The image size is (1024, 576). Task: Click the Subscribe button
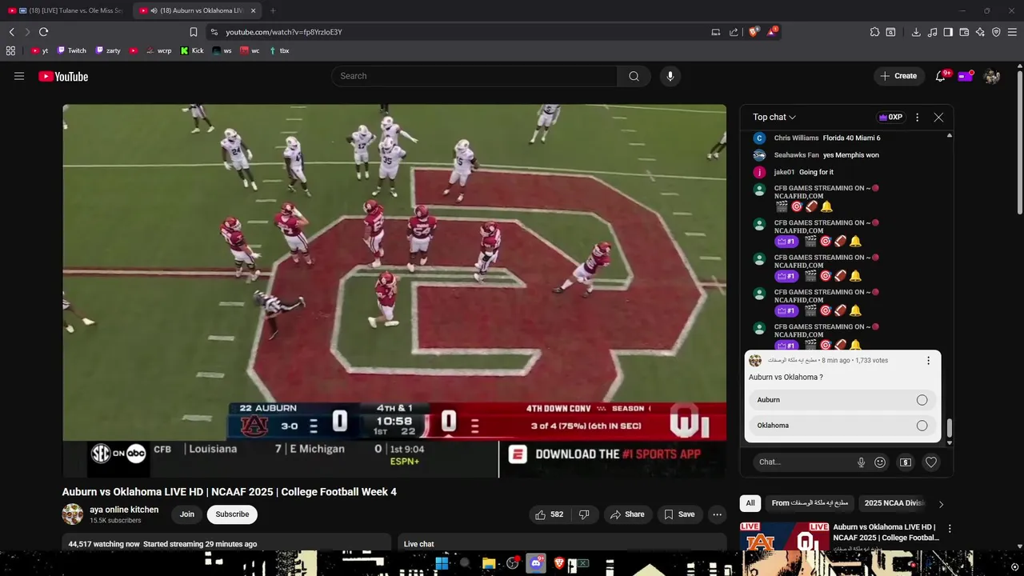click(232, 514)
